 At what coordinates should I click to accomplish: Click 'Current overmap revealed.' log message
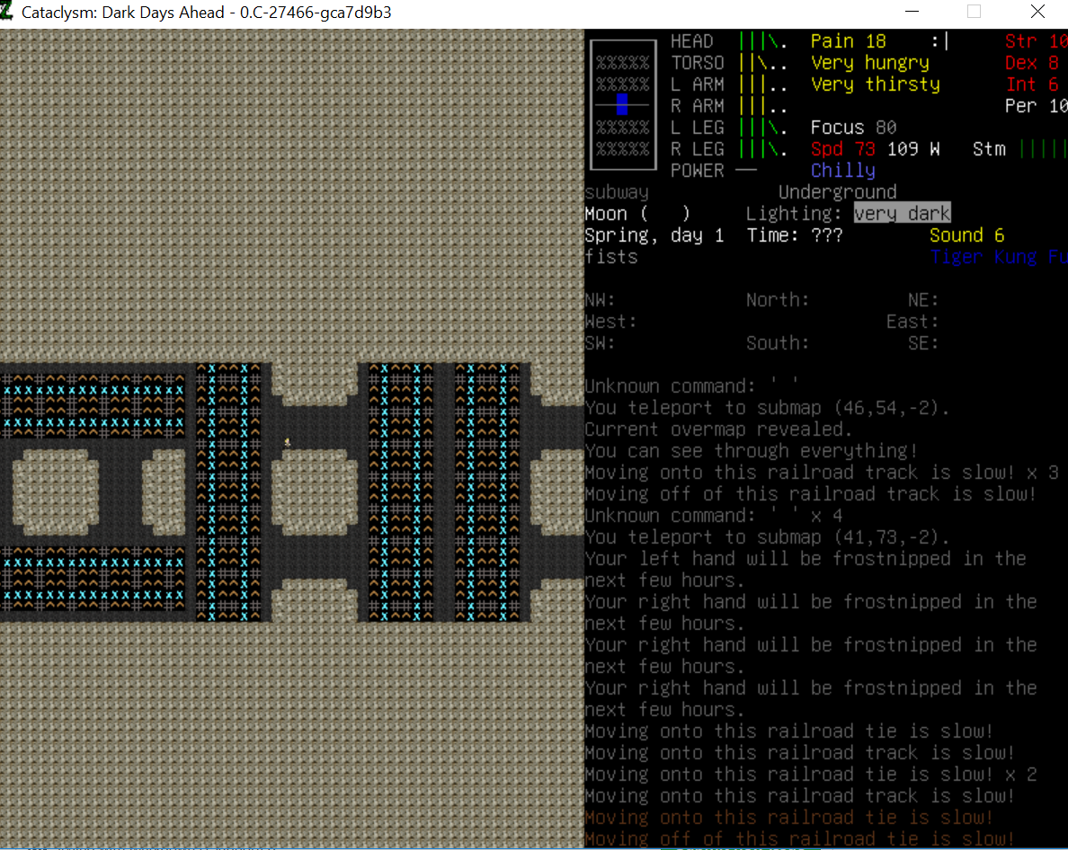tap(718, 429)
